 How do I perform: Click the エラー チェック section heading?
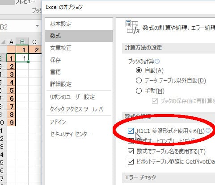140,177
